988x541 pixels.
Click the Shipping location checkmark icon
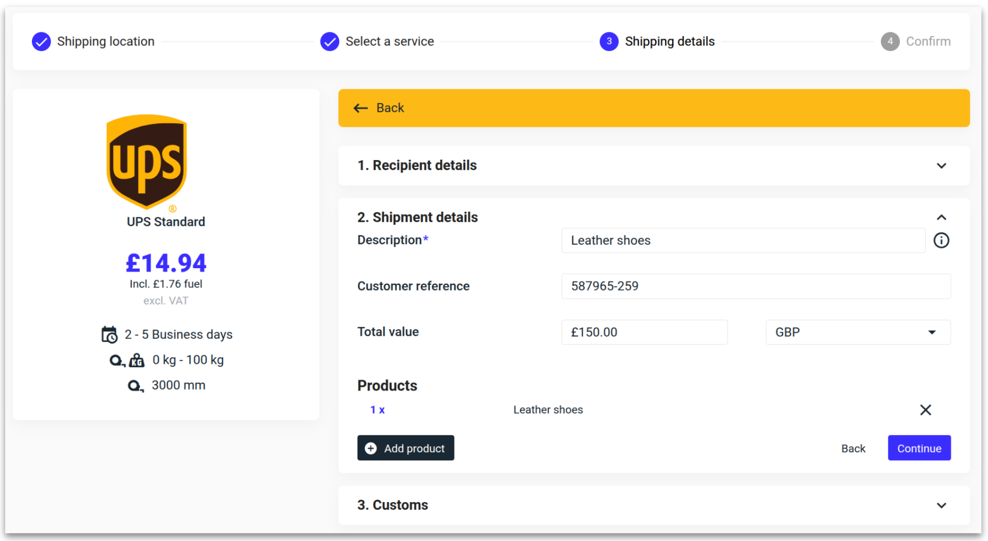pos(41,41)
